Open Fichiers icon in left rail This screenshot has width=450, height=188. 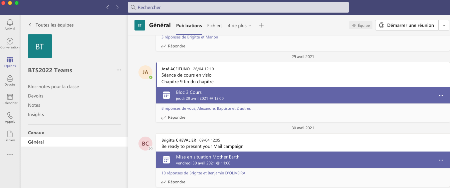(10, 136)
